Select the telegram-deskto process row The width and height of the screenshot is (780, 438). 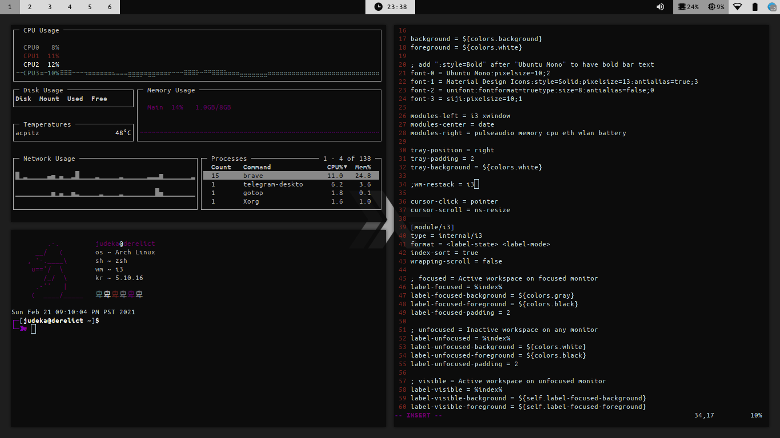tap(291, 184)
